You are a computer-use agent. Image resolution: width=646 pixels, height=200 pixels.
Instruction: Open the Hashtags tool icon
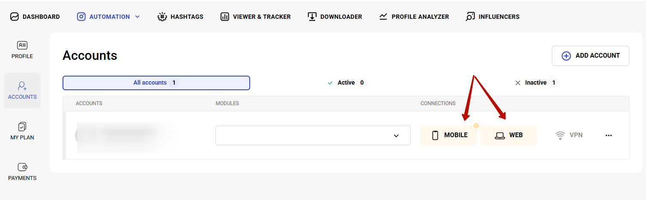tap(162, 17)
